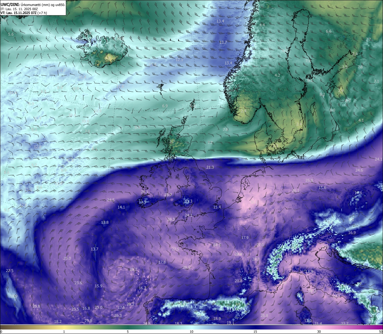Click the 26.9 value in Bay of Biscay
Viewport: 383px width, 334px height.
coord(186,267)
